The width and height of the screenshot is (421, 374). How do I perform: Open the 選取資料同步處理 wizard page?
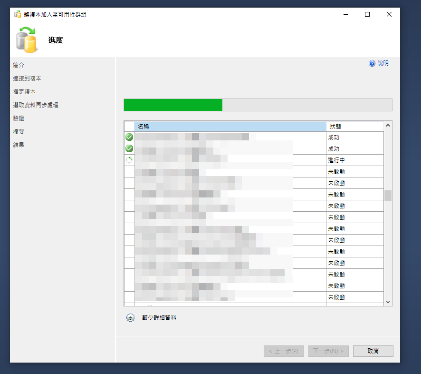click(36, 105)
